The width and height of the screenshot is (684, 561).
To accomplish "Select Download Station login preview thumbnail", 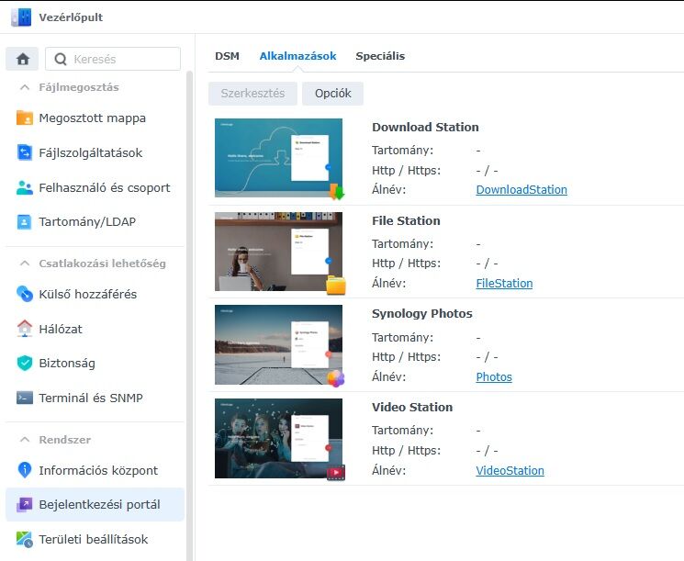I will (278, 158).
